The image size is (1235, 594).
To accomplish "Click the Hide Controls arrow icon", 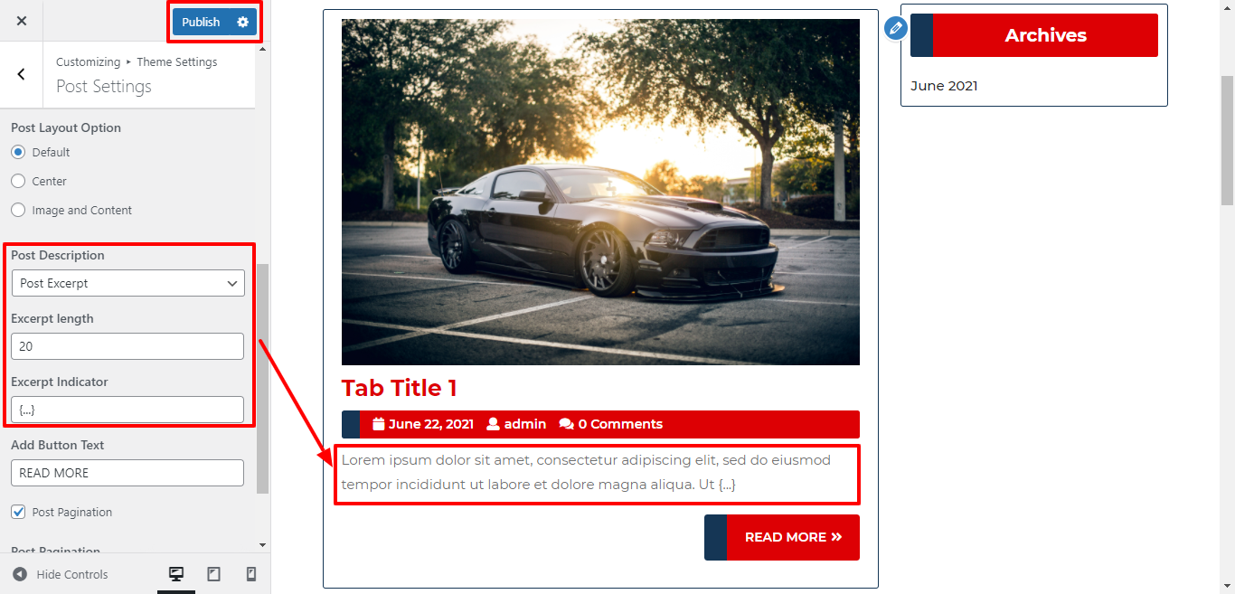I will point(20,574).
